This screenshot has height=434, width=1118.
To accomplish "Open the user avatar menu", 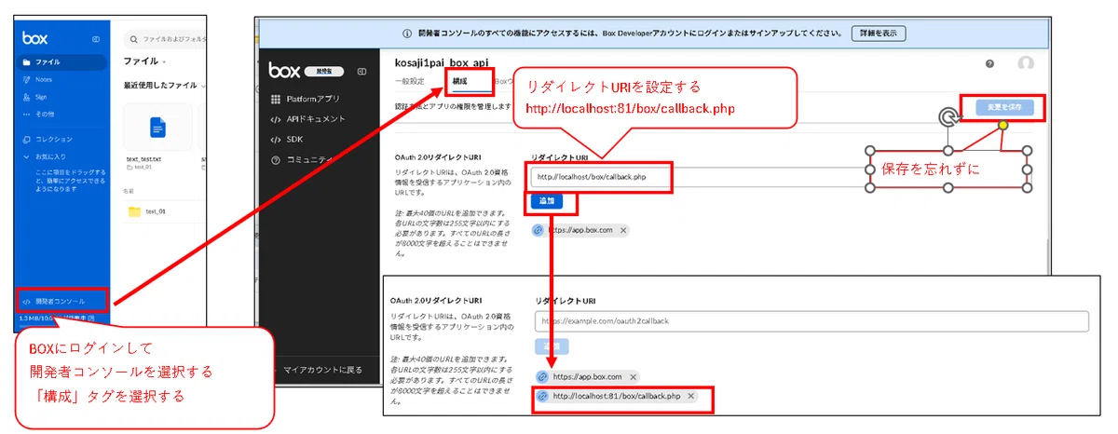I will click(x=1026, y=64).
